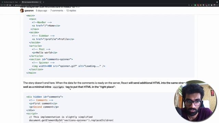Open gaearon's avatar image
The width and height of the screenshot is (219, 123).
(x=22, y=11)
